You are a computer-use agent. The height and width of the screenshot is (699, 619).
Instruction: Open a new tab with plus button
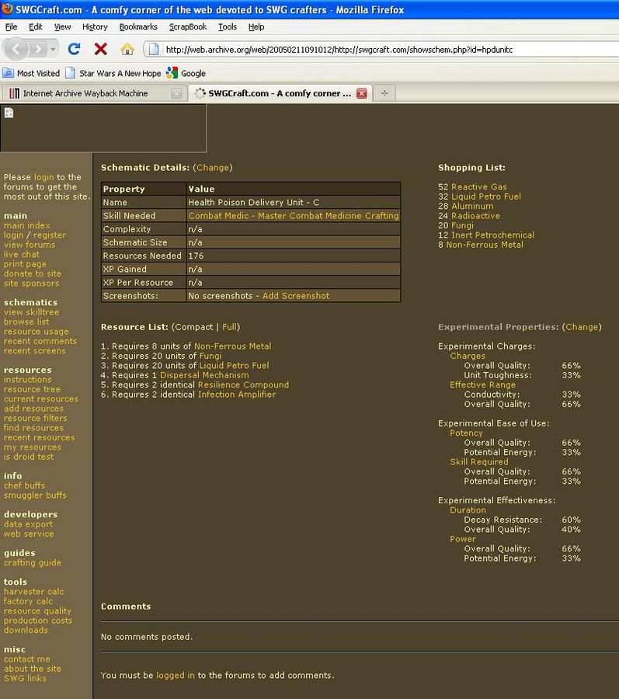pyautogui.click(x=384, y=93)
